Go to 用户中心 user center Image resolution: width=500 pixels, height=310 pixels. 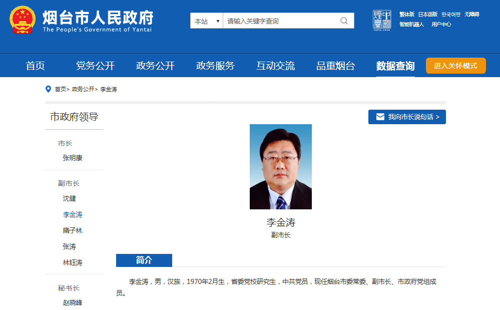click(441, 24)
